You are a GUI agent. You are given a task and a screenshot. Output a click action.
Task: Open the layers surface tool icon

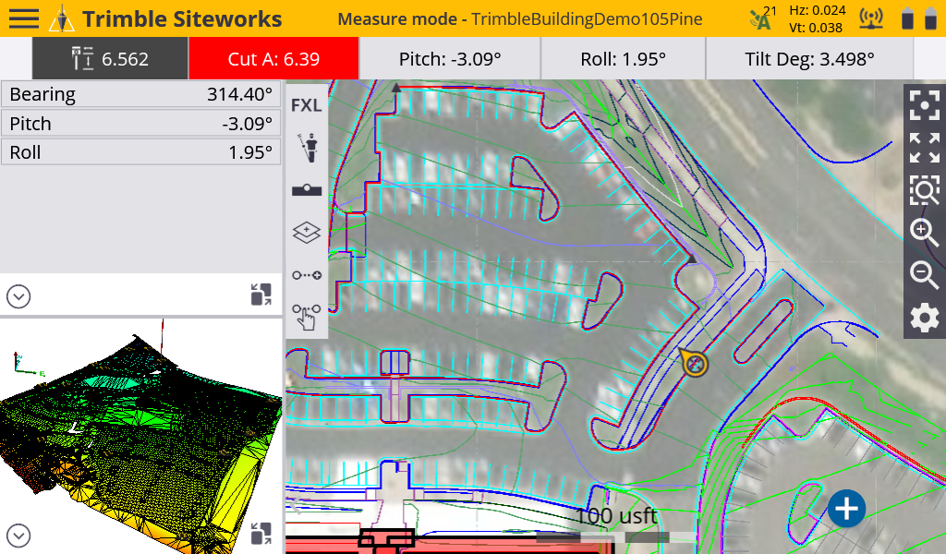point(307,233)
